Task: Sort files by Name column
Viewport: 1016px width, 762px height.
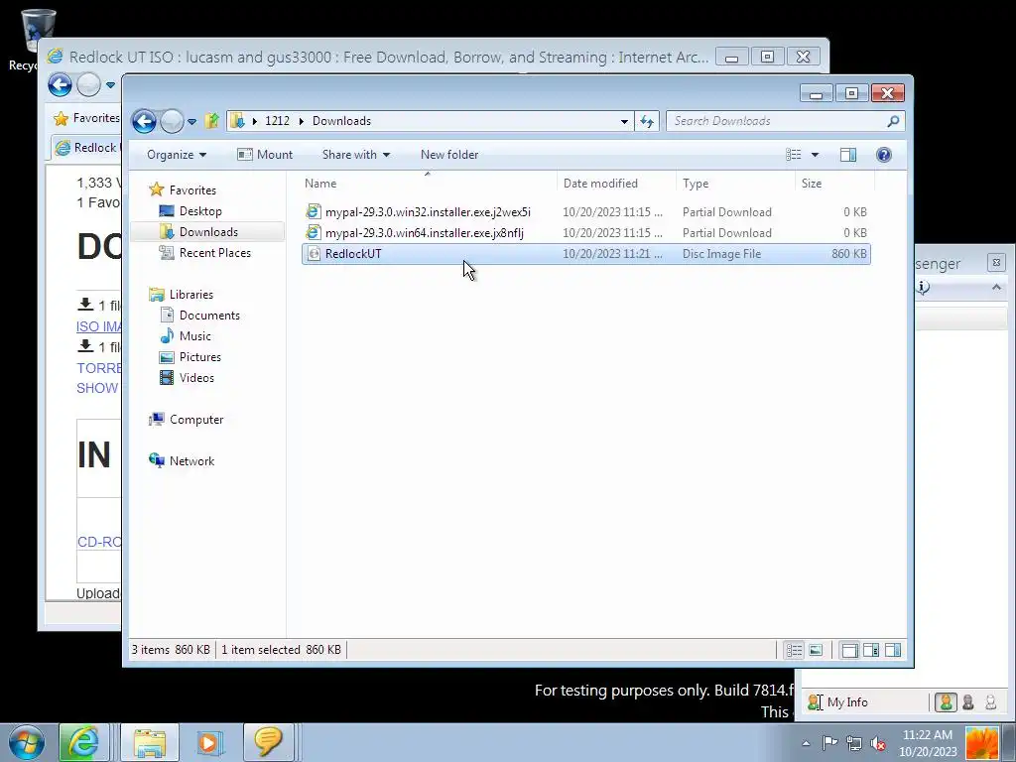Action: click(428, 184)
